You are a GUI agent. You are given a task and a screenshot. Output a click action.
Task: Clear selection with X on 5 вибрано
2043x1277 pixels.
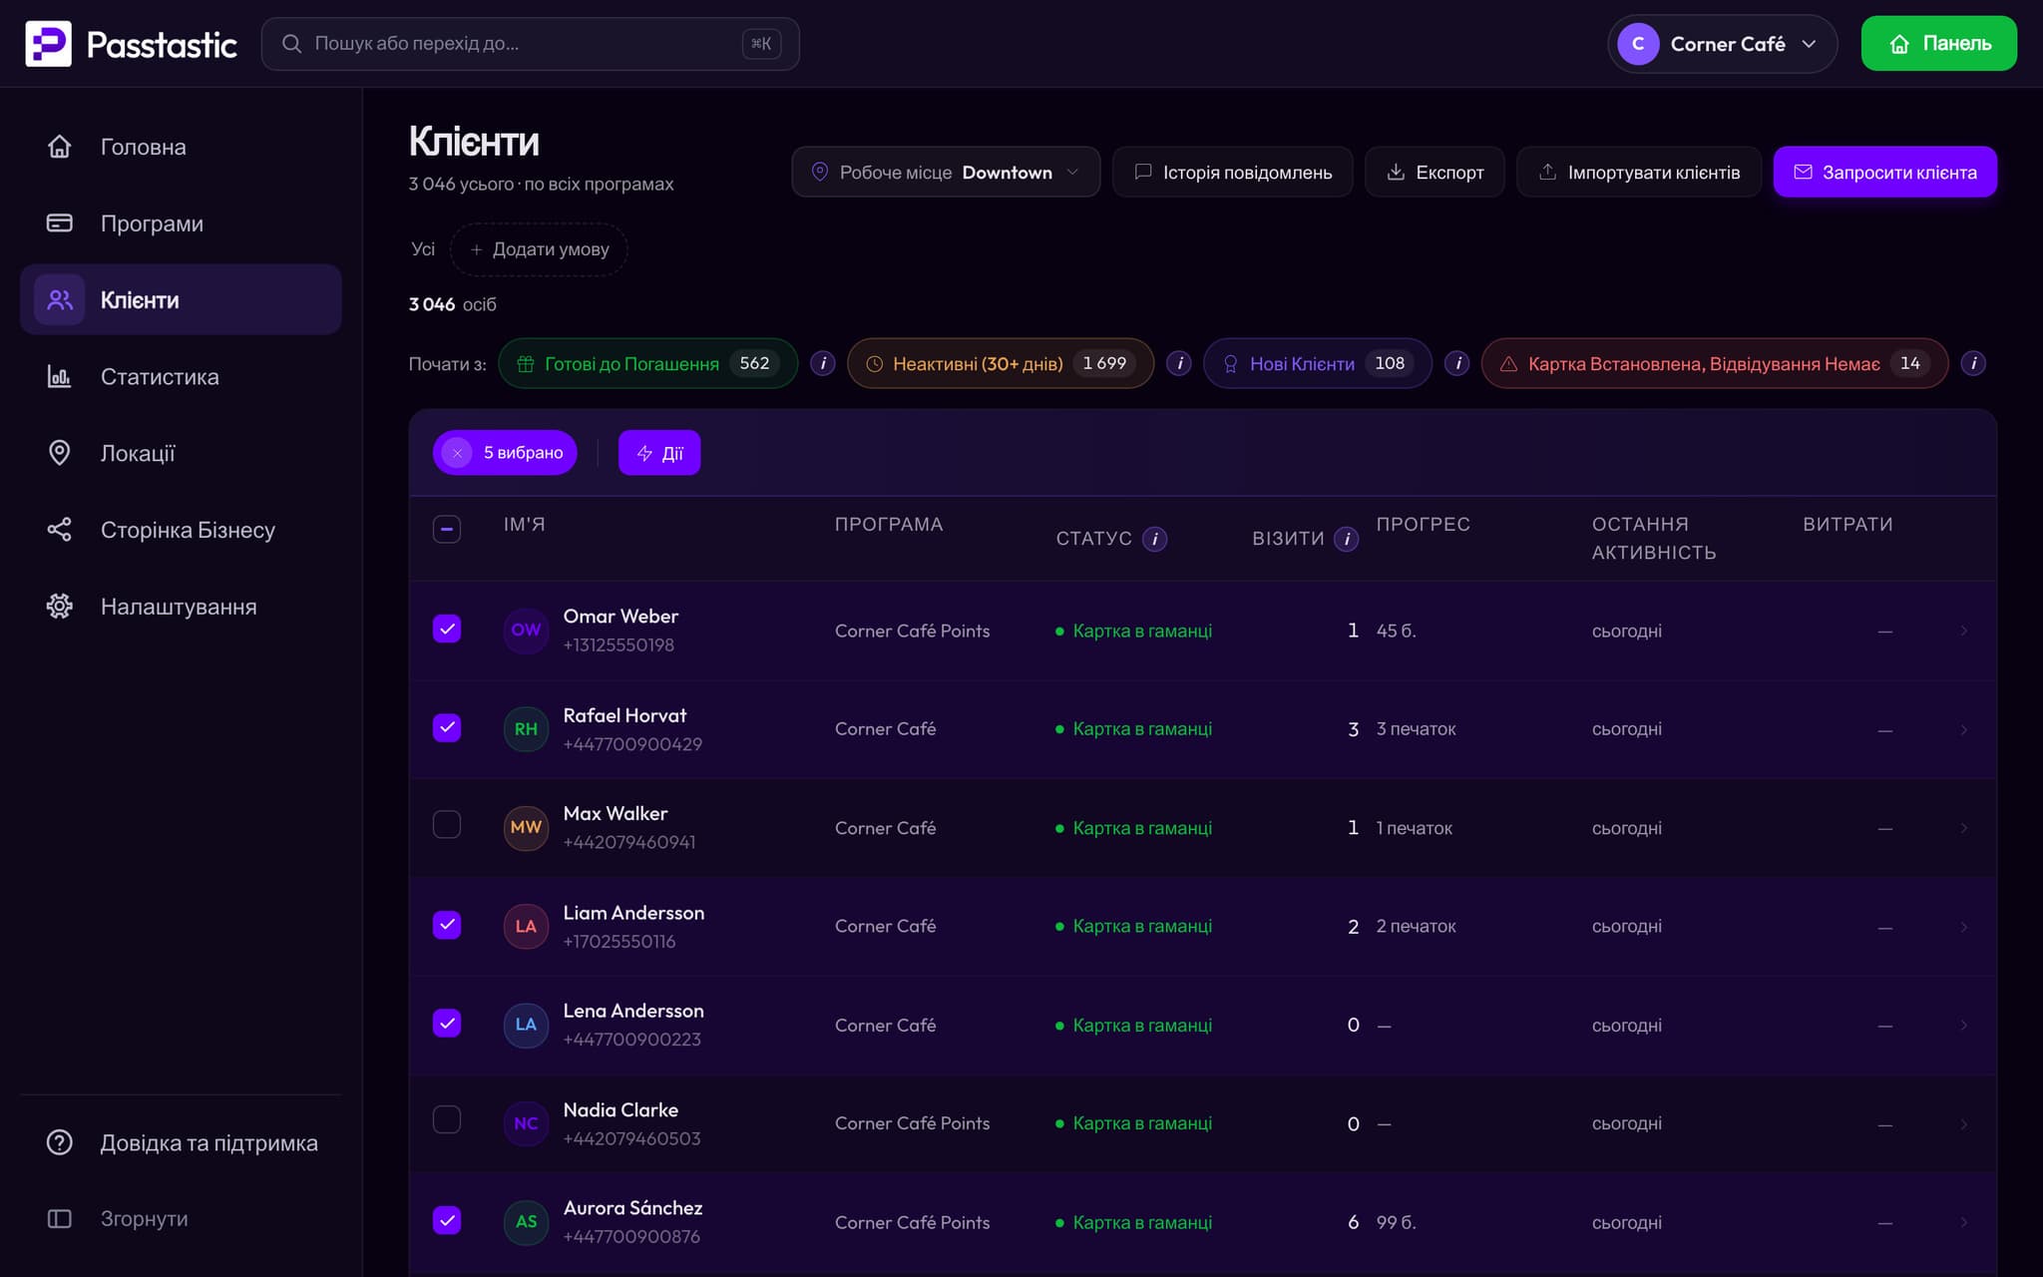tap(457, 453)
